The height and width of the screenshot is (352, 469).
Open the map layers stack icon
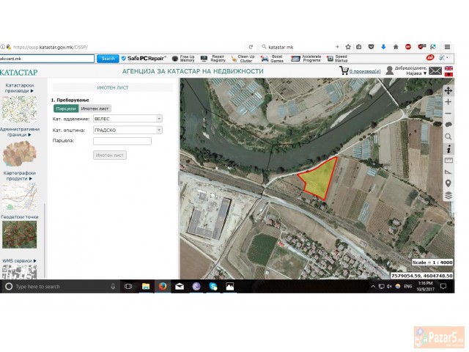[448, 195]
